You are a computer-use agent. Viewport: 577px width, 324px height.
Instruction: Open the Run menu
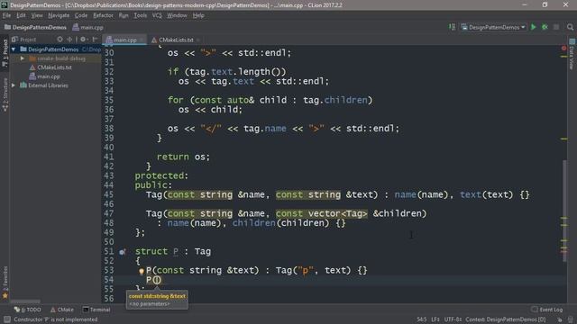pyautogui.click(x=124, y=15)
